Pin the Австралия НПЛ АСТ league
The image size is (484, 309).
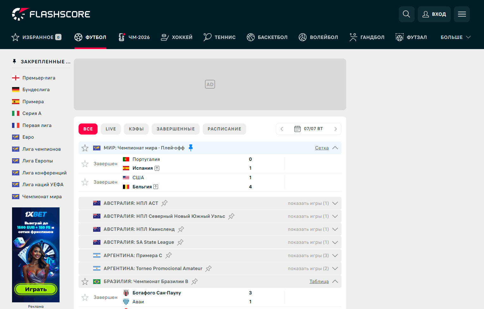(x=164, y=203)
